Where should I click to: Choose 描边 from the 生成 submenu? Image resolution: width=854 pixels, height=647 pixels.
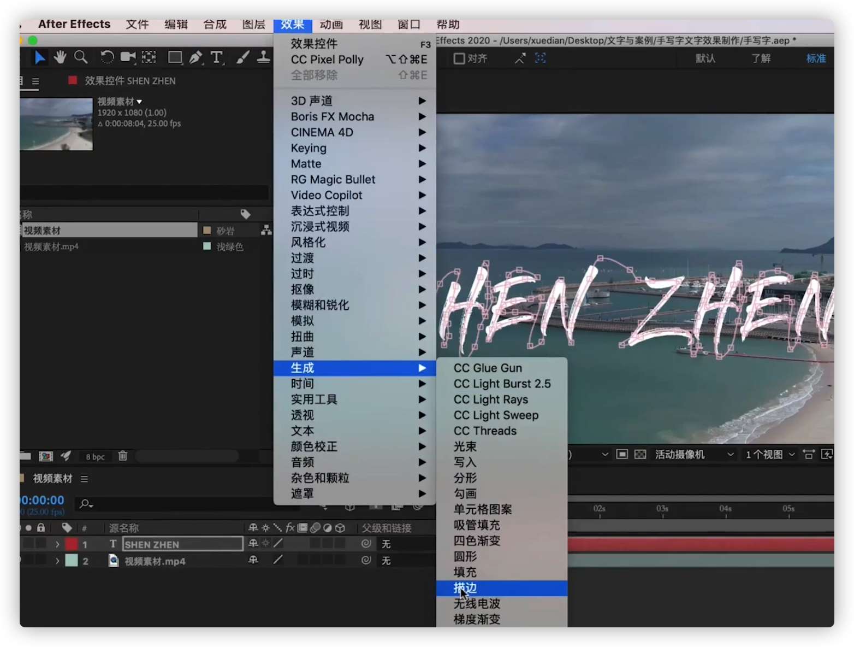click(502, 588)
